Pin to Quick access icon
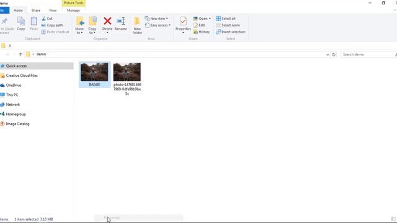The width and height of the screenshot is (397, 223). click(4, 21)
